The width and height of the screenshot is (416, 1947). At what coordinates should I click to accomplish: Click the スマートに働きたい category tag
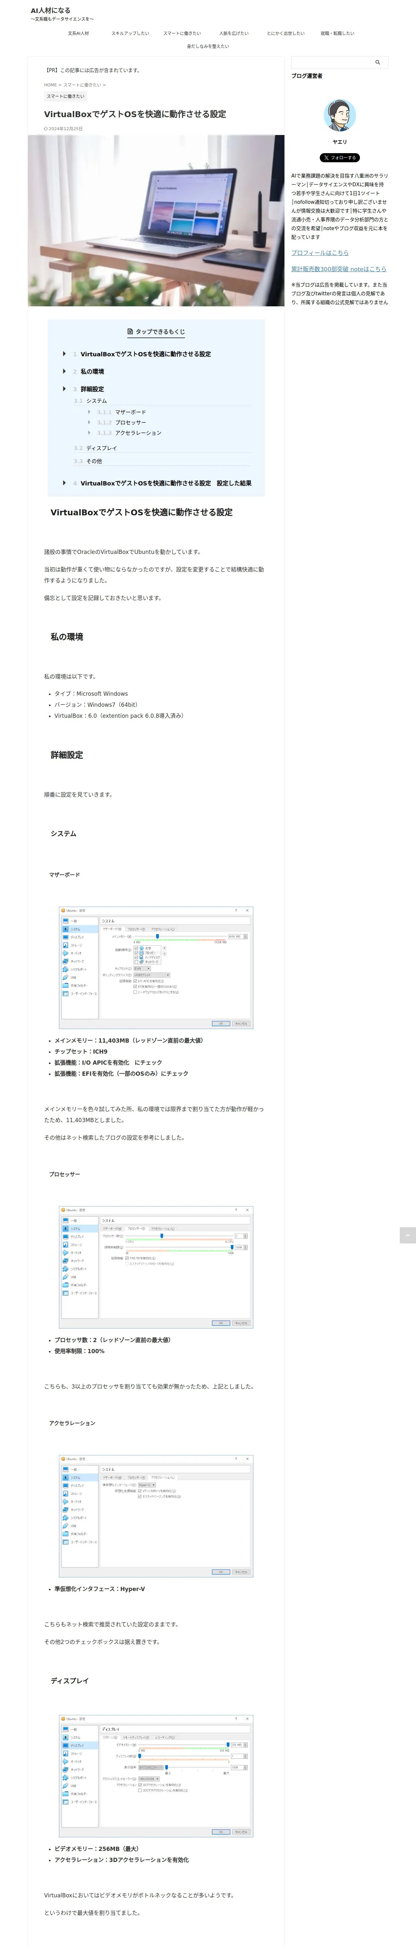click(x=66, y=96)
